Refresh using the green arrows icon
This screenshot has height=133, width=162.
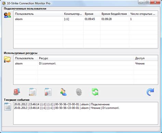(95, 92)
